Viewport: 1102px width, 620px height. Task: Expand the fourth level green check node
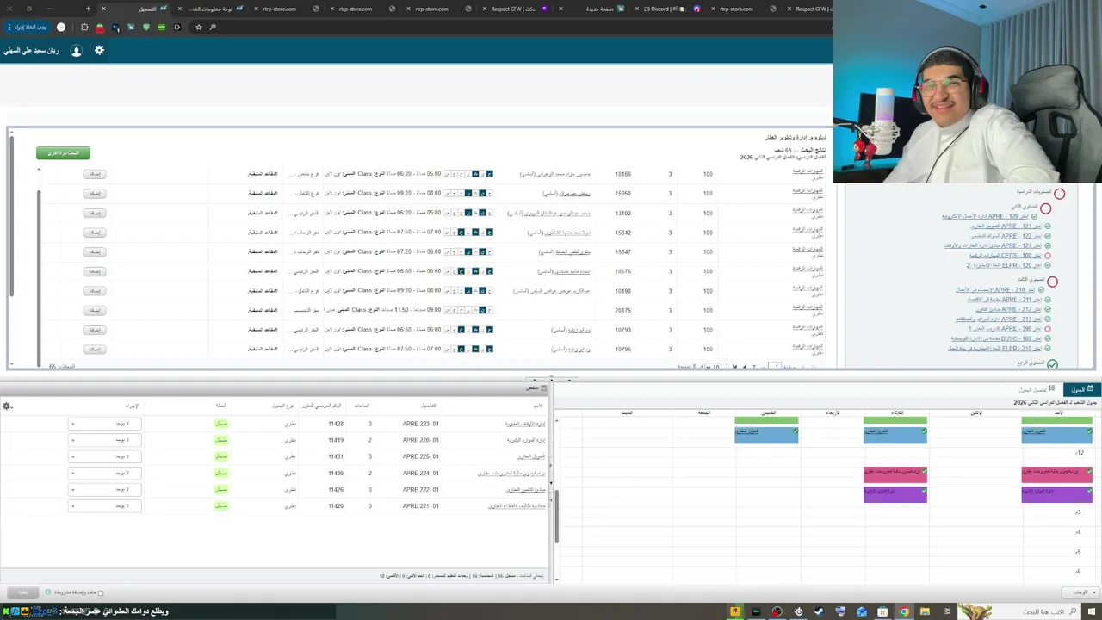coord(1052,364)
